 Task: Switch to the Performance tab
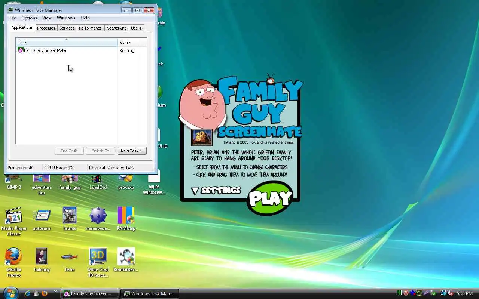pyautogui.click(x=90, y=28)
